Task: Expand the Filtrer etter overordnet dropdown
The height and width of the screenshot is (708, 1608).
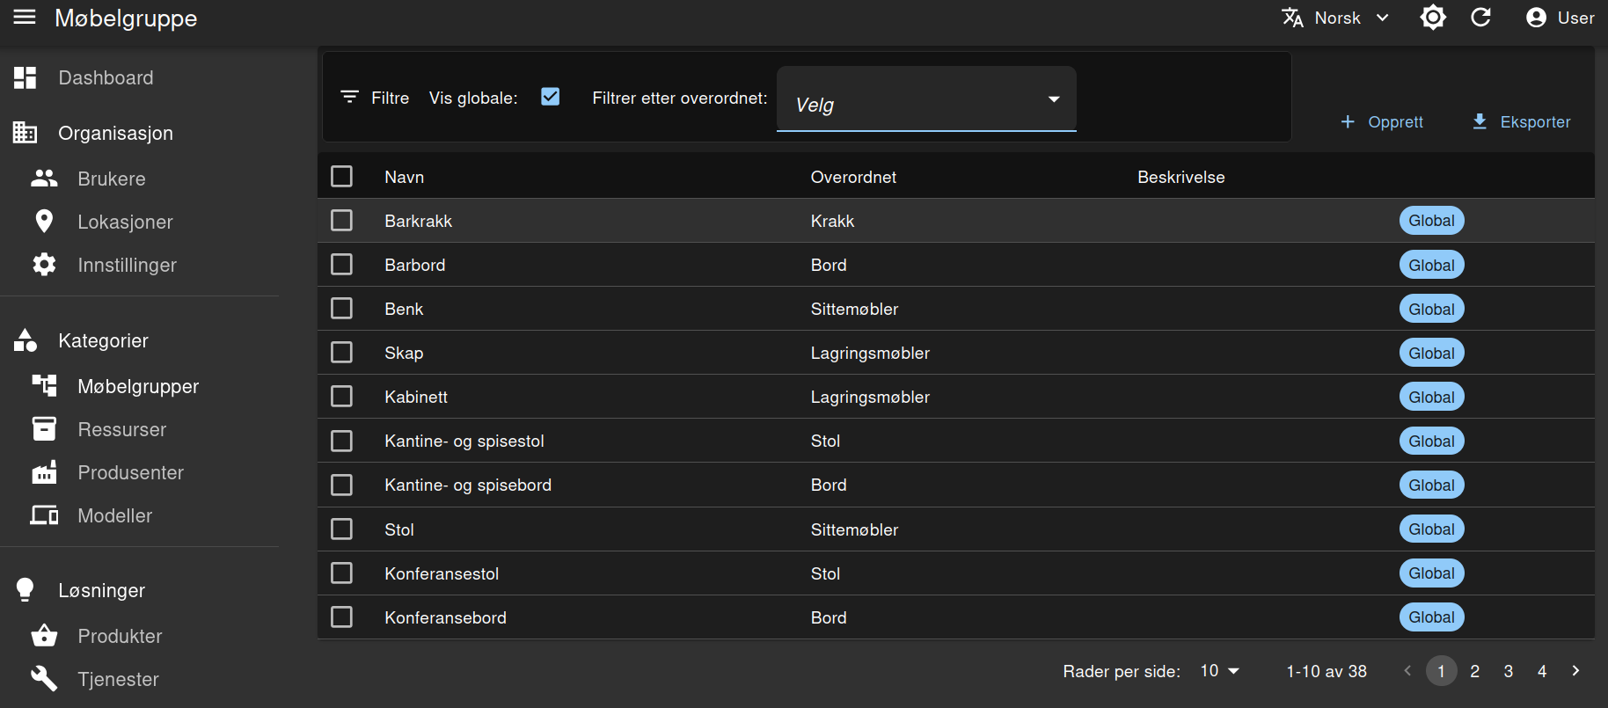Action: [x=926, y=100]
